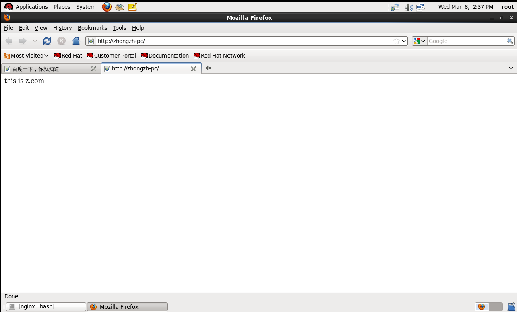Reload the current page

point(47,41)
